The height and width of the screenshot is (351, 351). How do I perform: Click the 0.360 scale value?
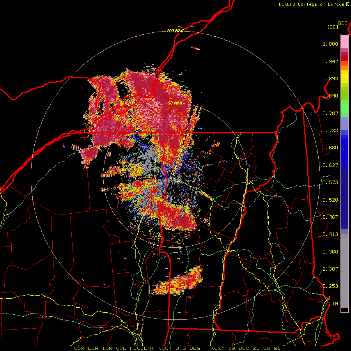330,252
